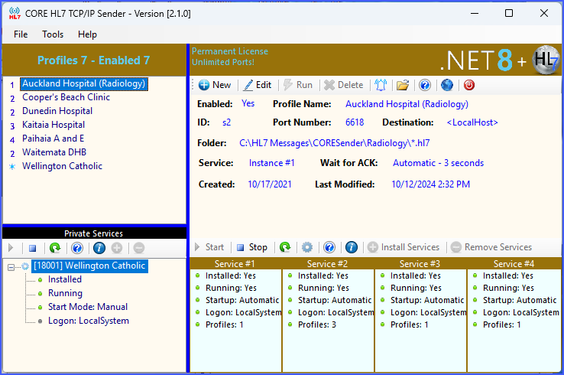
Task: Open the C:\HL7 Messages folder path link
Action: pyautogui.click(x=335, y=143)
